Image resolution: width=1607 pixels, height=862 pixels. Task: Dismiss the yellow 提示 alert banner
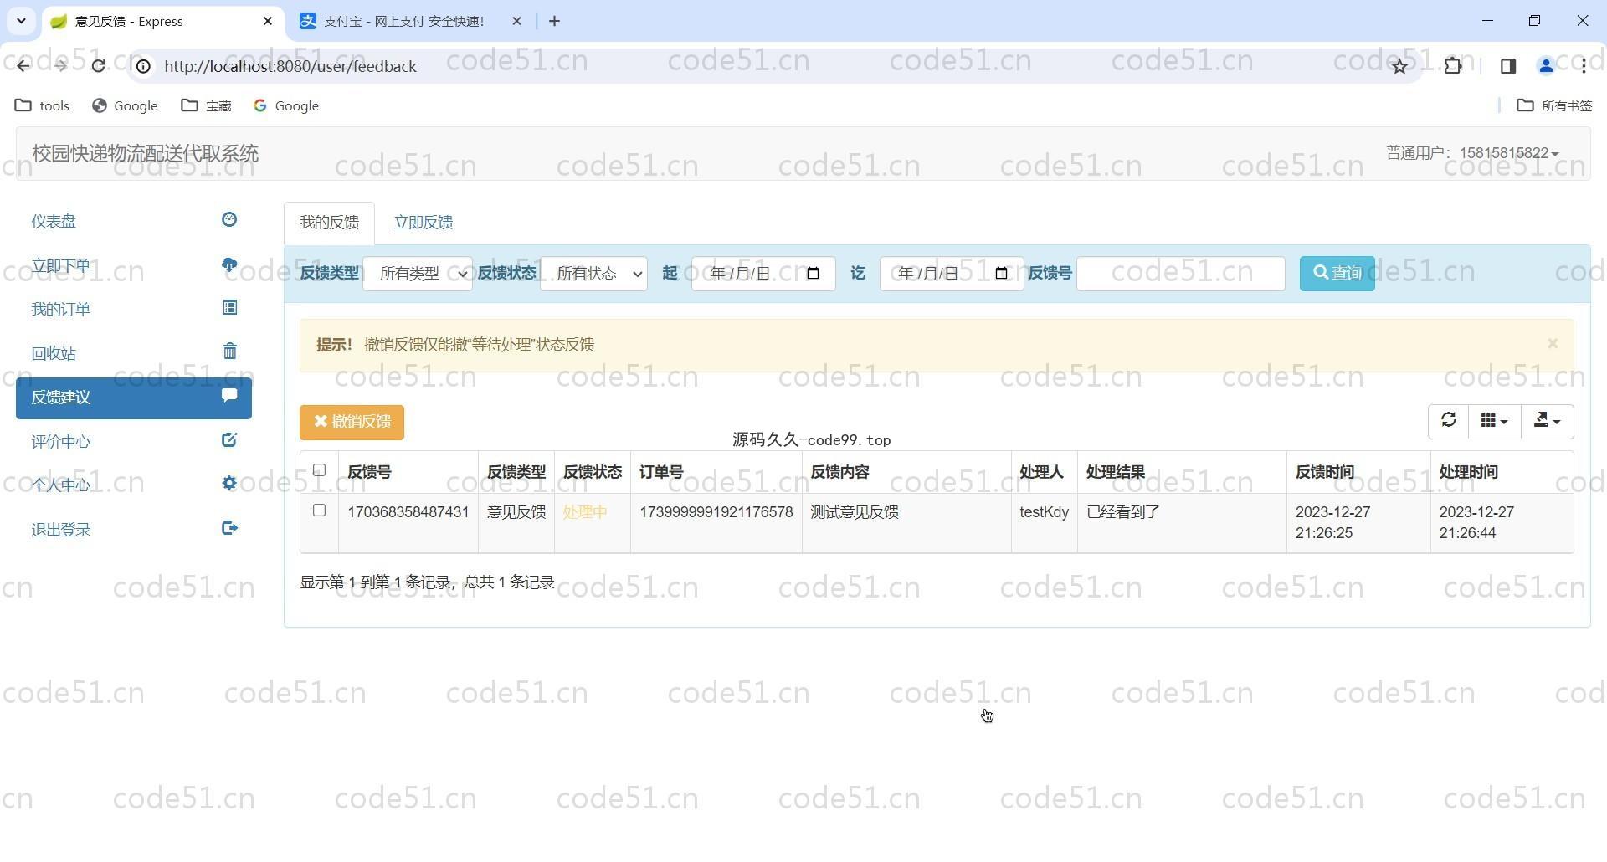[1552, 344]
